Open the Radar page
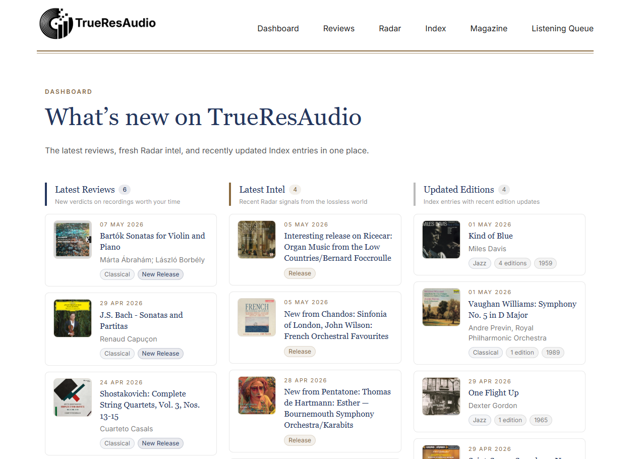The height and width of the screenshot is (459, 642). point(390,29)
